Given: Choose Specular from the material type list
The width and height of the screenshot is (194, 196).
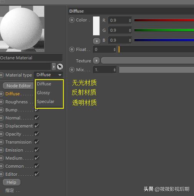Looking at the screenshot, I should pyautogui.click(x=46, y=101).
